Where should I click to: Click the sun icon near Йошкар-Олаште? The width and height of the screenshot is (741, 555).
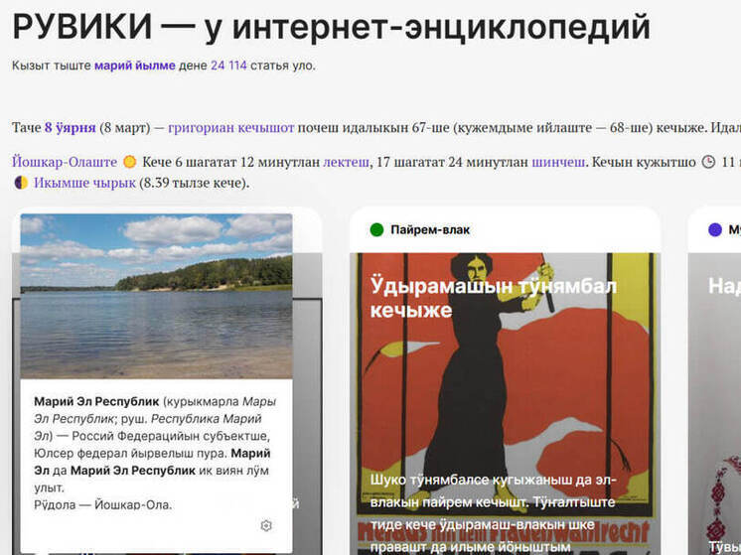tap(129, 162)
